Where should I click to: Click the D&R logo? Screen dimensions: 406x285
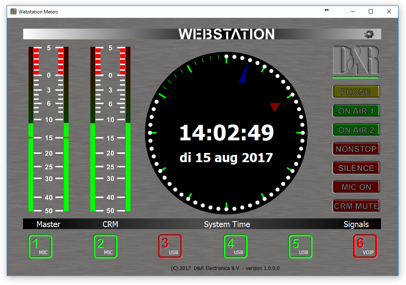tap(356, 60)
